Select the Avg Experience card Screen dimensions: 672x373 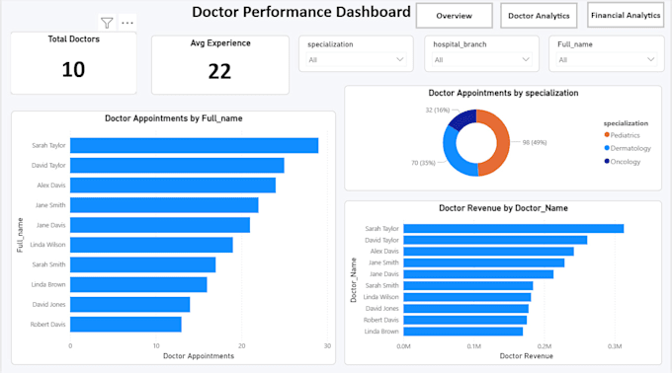click(x=220, y=65)
